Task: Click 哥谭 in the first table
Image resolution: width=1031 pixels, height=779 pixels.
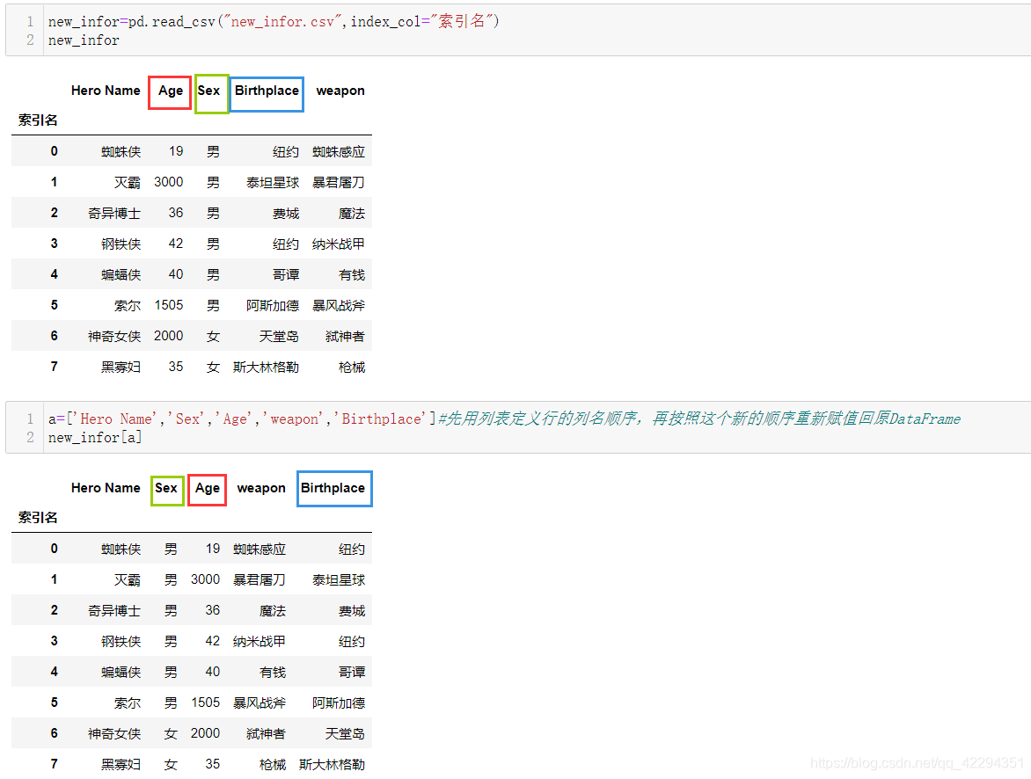Action: [286, 275]
